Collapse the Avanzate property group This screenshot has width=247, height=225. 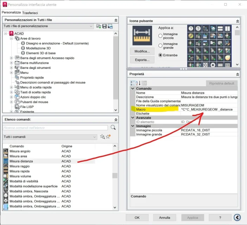[133, 118]
